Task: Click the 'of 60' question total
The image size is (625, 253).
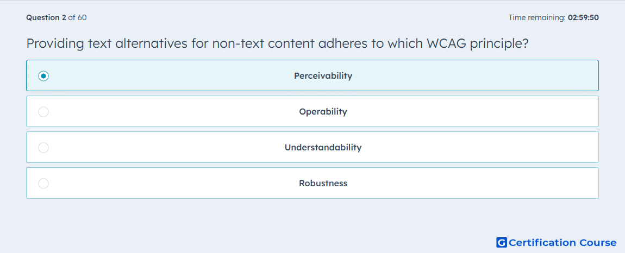Action: 77,17
